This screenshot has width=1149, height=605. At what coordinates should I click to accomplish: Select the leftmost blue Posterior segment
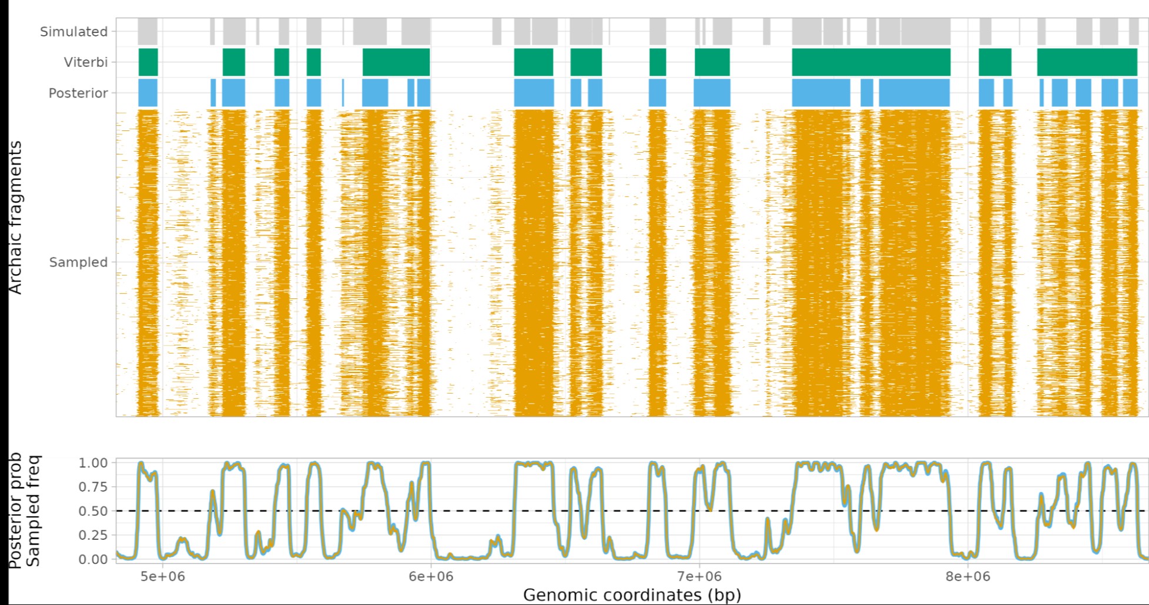148,93
